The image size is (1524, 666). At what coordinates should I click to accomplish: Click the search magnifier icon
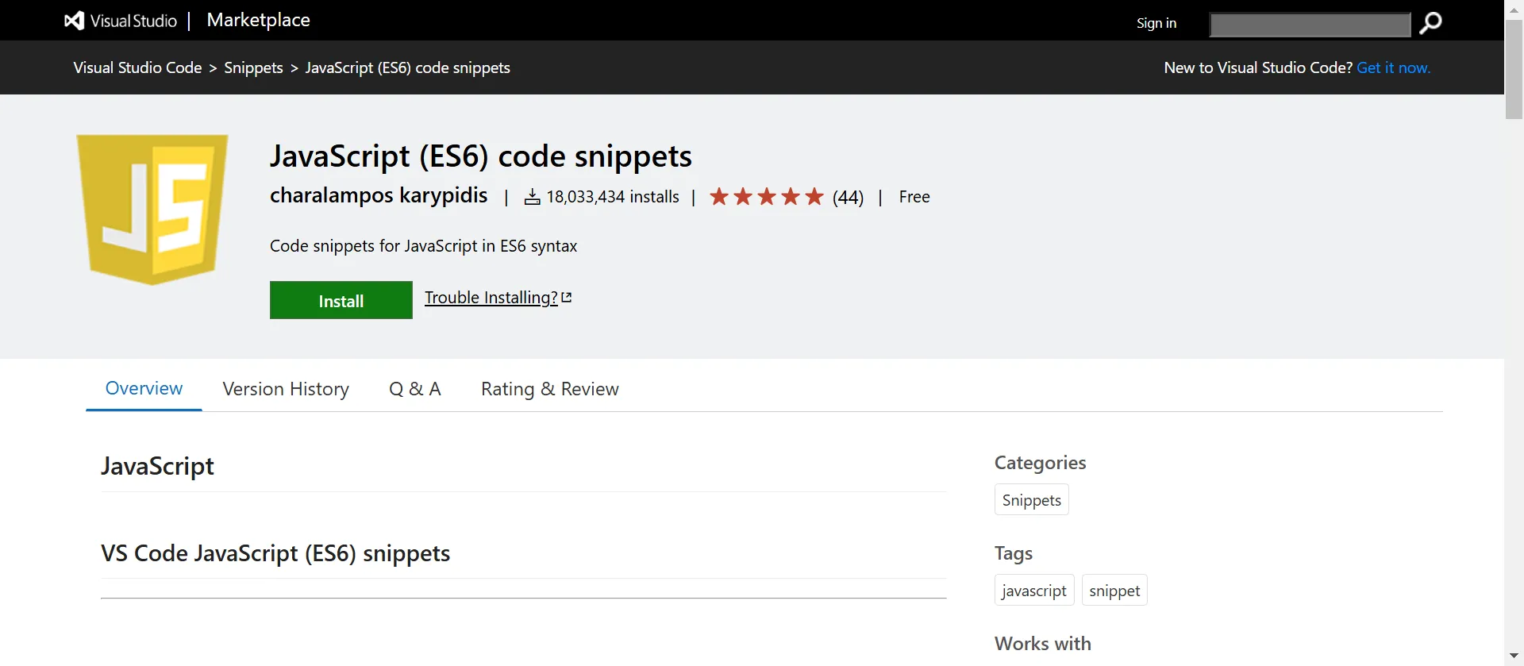click(x=1430, y=23)
